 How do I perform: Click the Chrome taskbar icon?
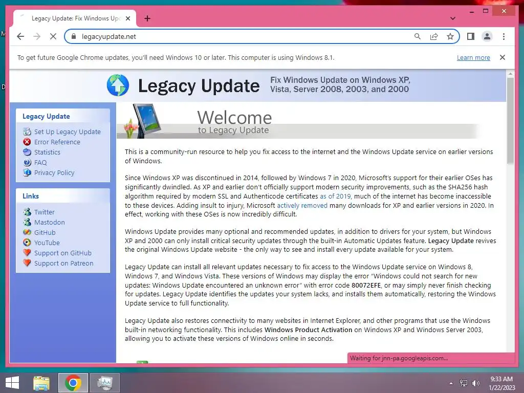point(73,383)
